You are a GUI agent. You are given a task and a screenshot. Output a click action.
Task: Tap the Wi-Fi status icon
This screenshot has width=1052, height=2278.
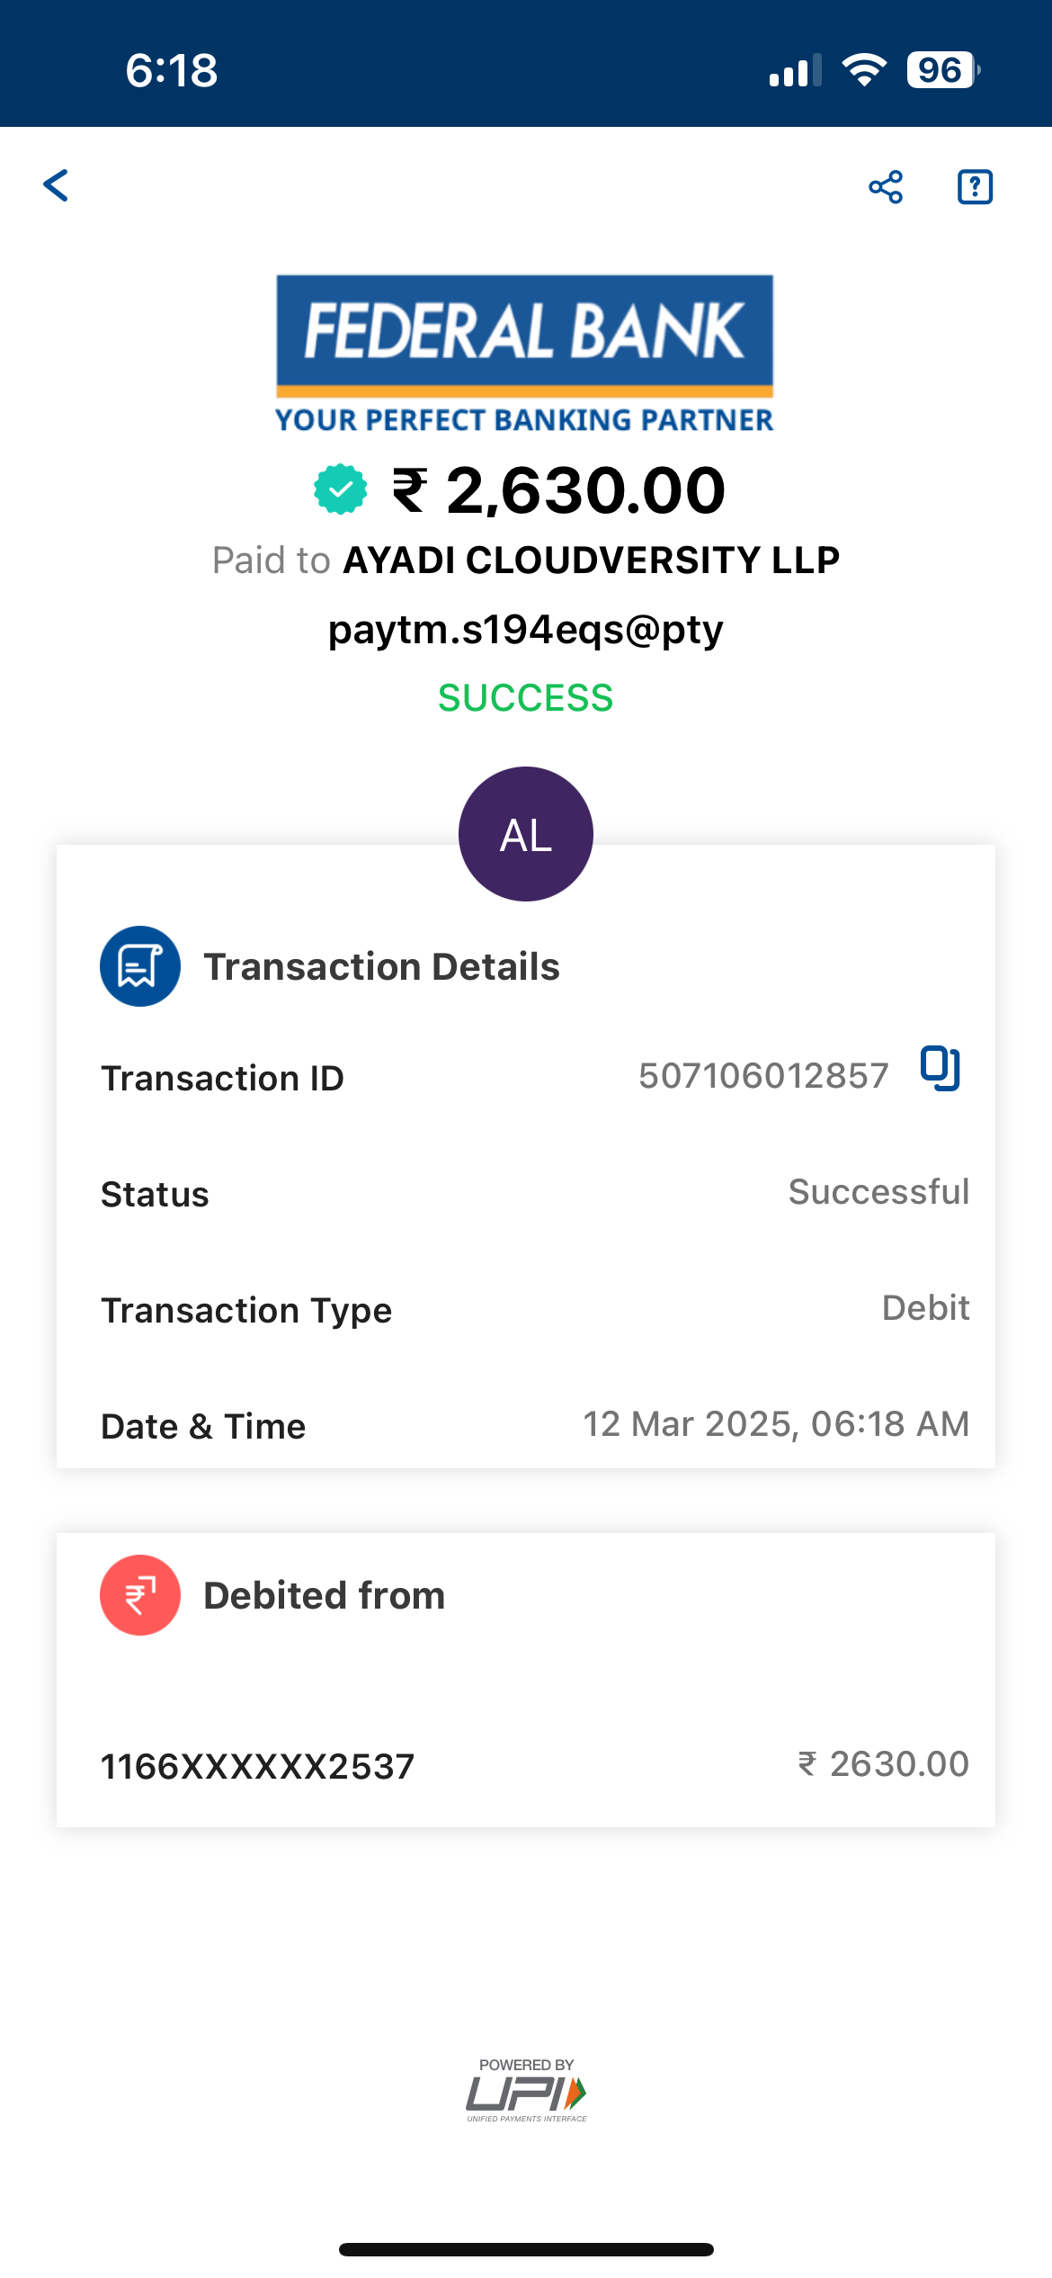[x=864, y=70]
